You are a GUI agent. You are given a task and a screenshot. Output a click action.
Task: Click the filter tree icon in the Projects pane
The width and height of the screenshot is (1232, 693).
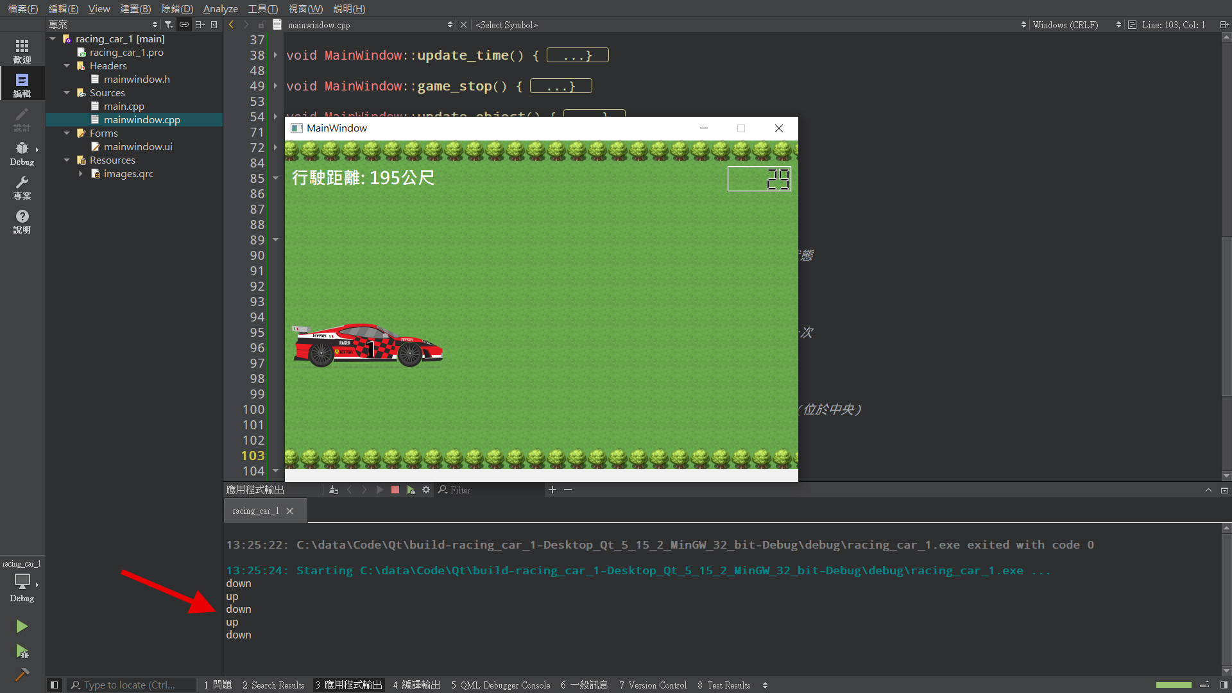tap(169, 24)
